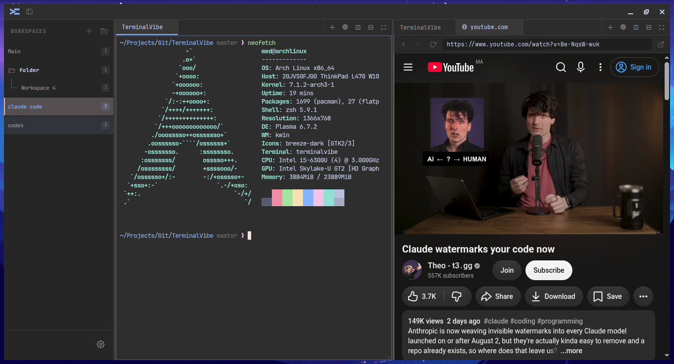674x364 pixels.
Task: Click 'OS: Arch Linux x86_64' line
Action: pos(298,68)
